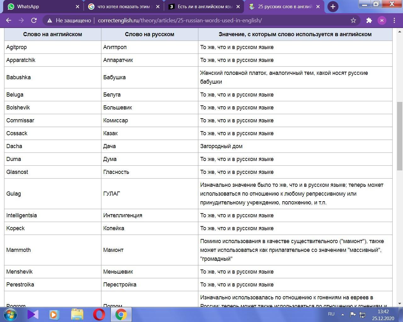Switch the RU keyboard language indicator

pyautogui.click(x=331, y=314)
